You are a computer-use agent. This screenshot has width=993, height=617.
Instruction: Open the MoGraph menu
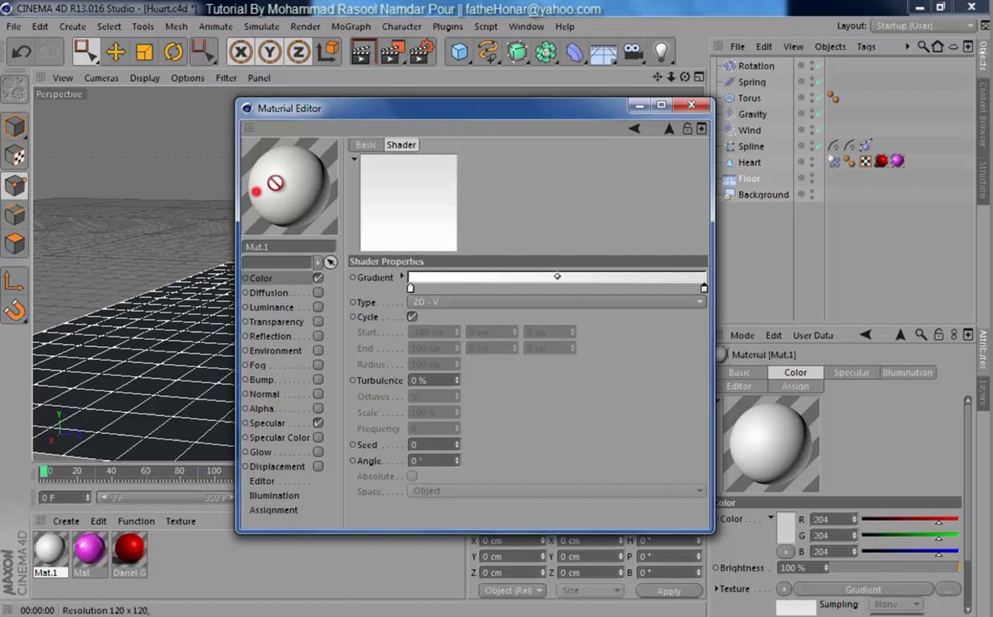tap(350, 26)
